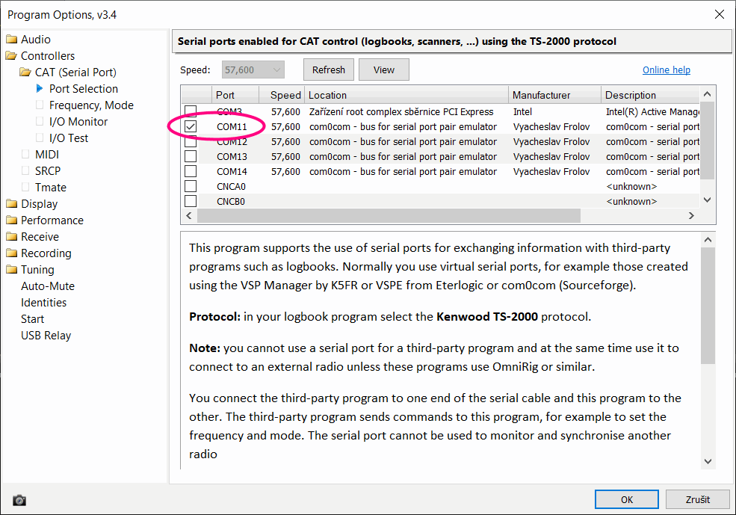Enable the COM12 port checkbox
The image size is (736, 515).
(x=191, y=141)
